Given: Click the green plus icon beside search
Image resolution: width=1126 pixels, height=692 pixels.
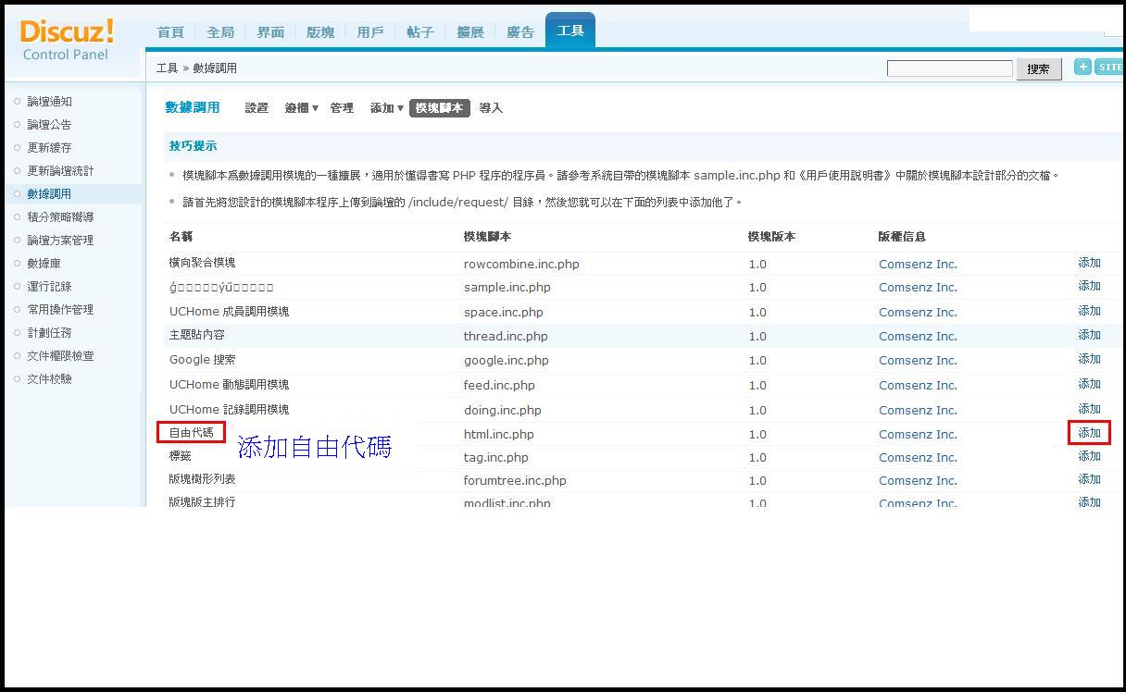Looking at the screenshot, I should point(1082,67).
